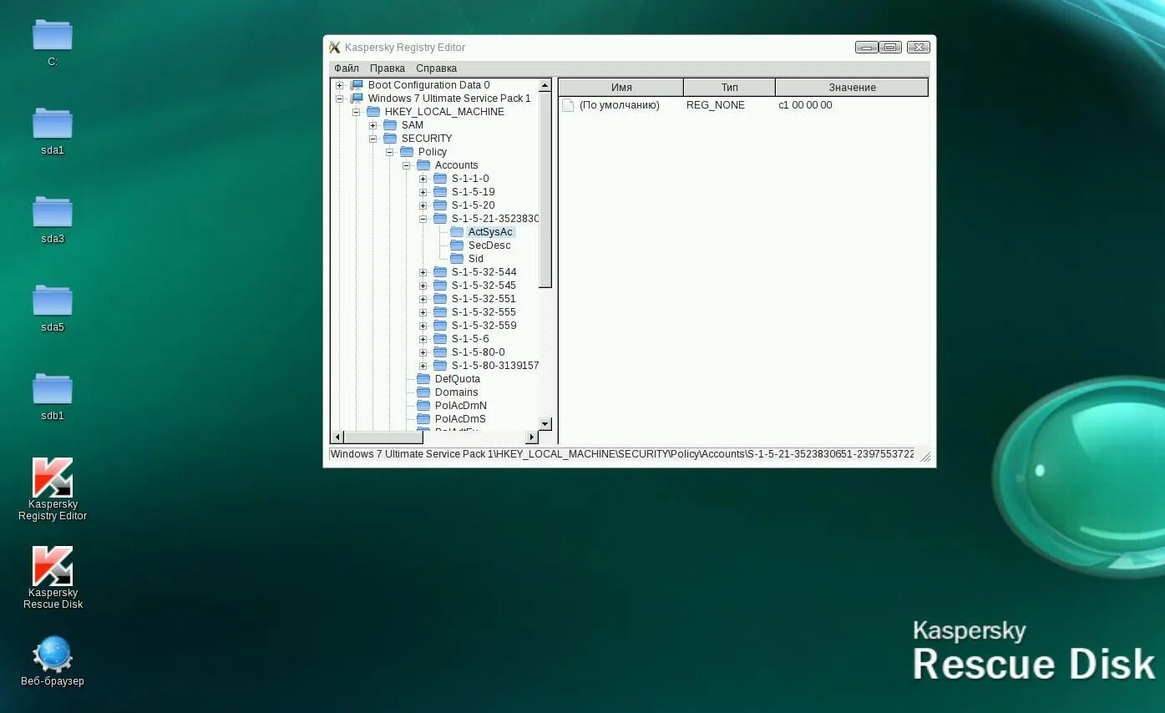Viewport: 1165px width, 713px height.
Task: Click the Domains folder icon
Action: (423, 392)
